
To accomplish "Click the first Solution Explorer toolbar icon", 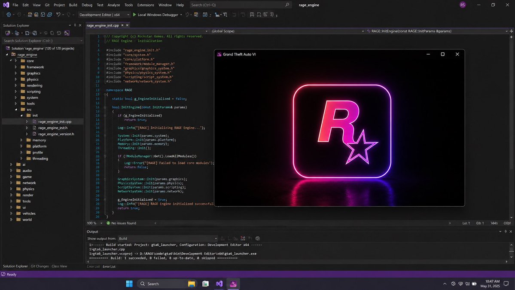I will click(8, 33).
